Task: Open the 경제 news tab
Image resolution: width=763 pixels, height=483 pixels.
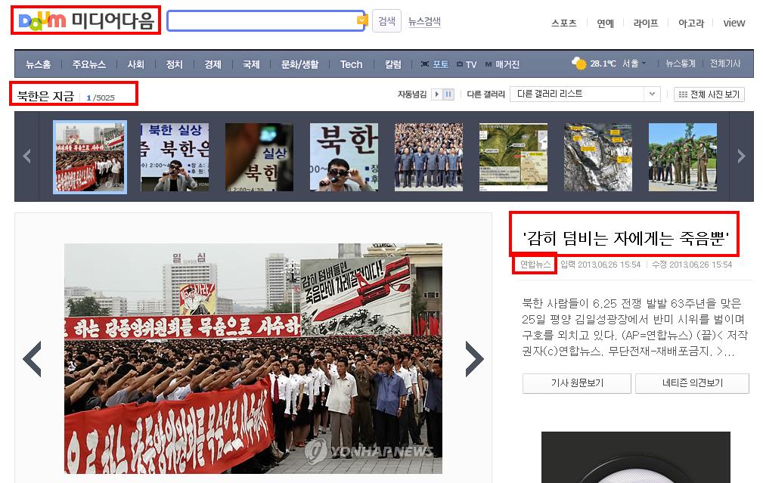Action: click(x=212, y=64)
